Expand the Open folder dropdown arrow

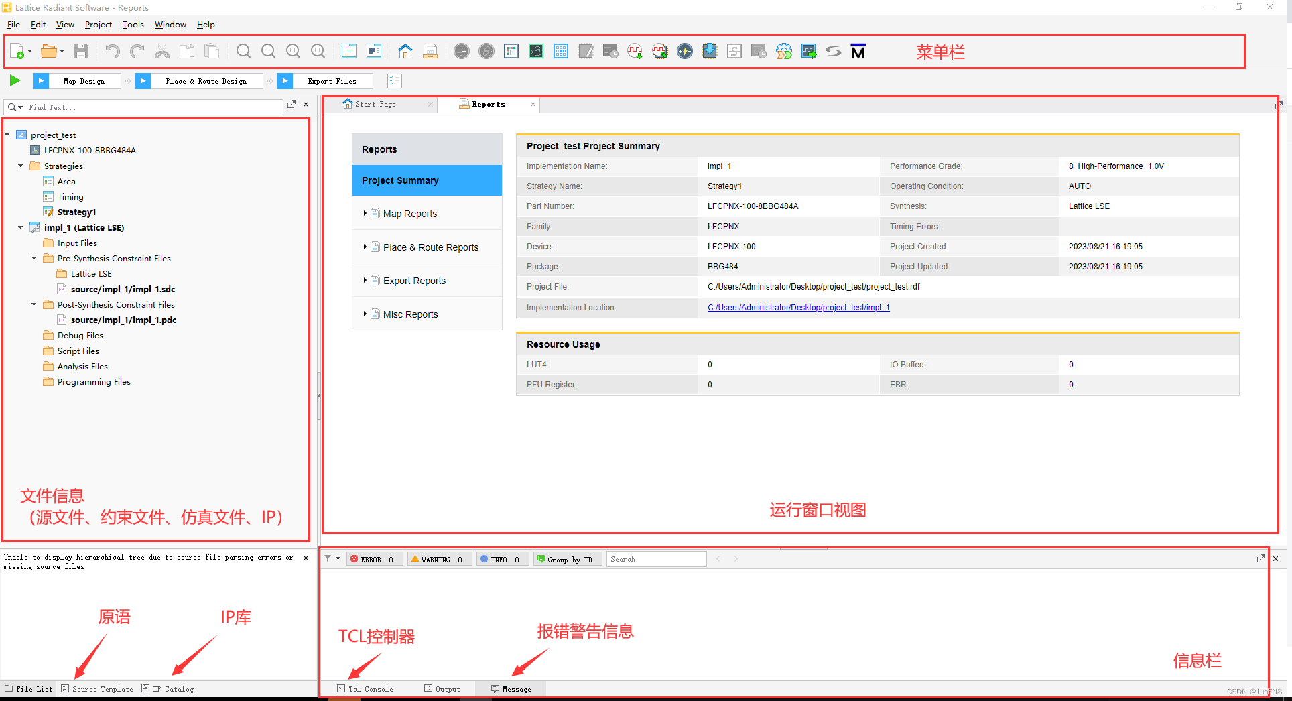(62, 51)
